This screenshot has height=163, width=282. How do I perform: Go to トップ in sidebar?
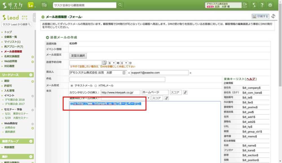tap(8, 32)
